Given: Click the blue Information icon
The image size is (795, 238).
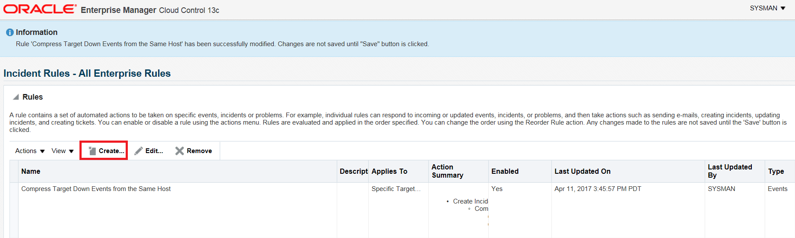Looking at the screenshot, I should [x=10, y=32].
